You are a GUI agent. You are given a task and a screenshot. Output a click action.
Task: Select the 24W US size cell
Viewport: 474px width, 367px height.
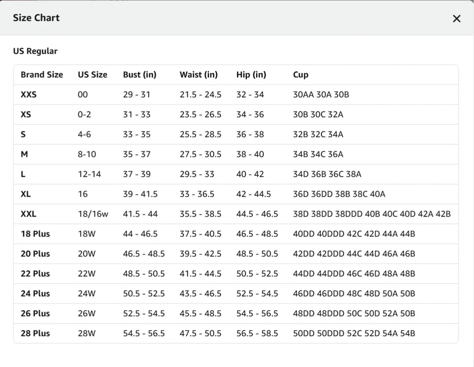click(x=87, y=293)
